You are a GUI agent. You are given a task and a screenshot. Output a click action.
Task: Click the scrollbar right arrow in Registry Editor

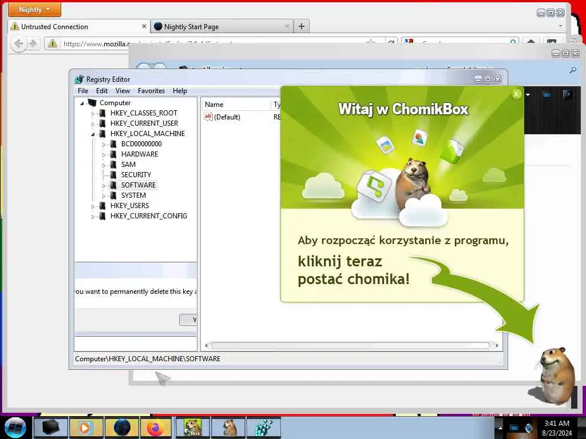497,346
